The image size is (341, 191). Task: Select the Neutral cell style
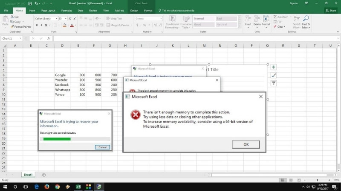tap(226, 25)
